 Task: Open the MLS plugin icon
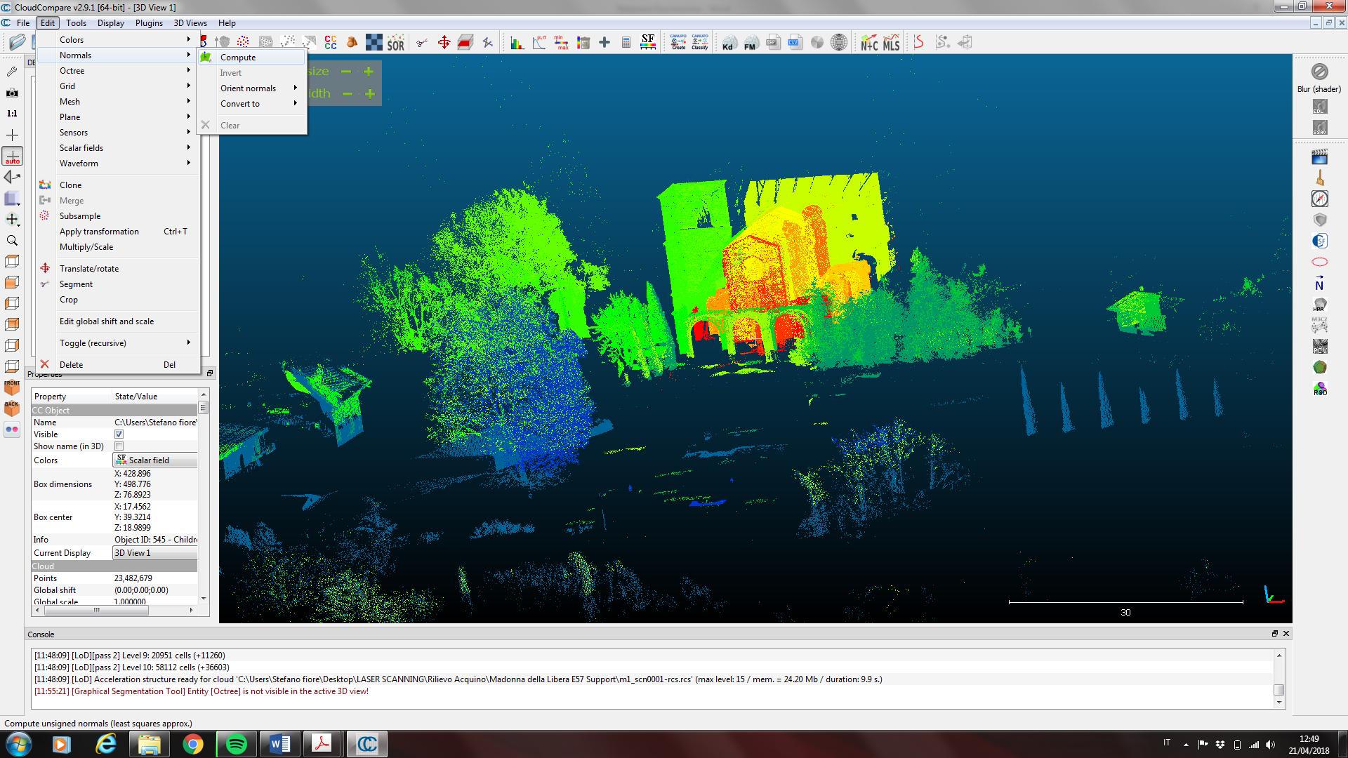point(890,43)
